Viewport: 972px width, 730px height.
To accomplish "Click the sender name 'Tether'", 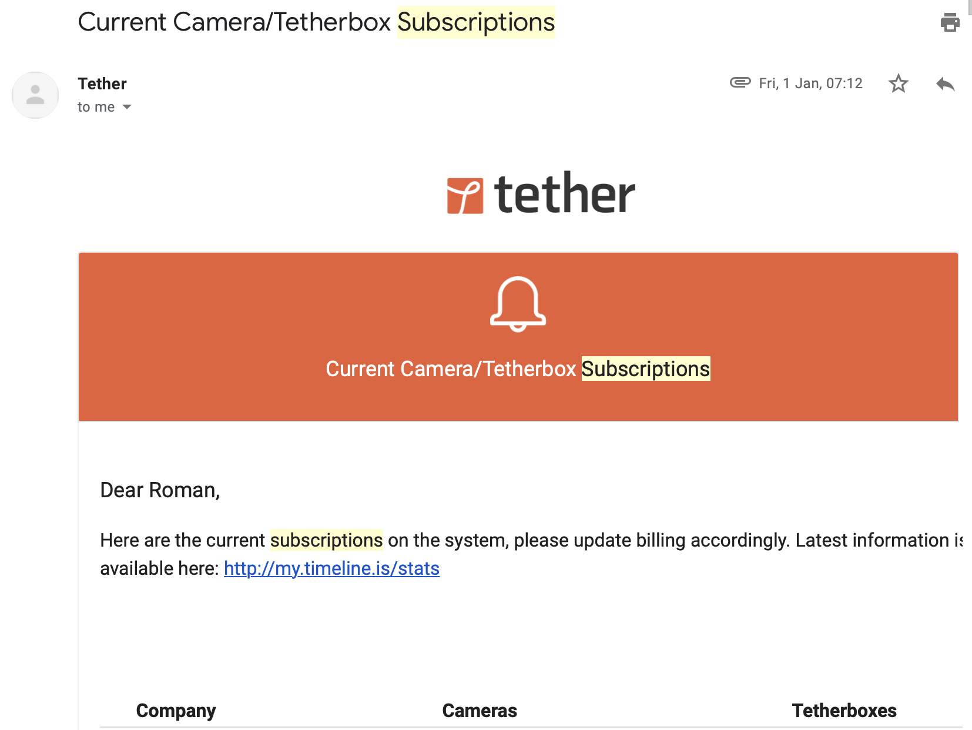I will pyautogui.click(x=102, y=83).
